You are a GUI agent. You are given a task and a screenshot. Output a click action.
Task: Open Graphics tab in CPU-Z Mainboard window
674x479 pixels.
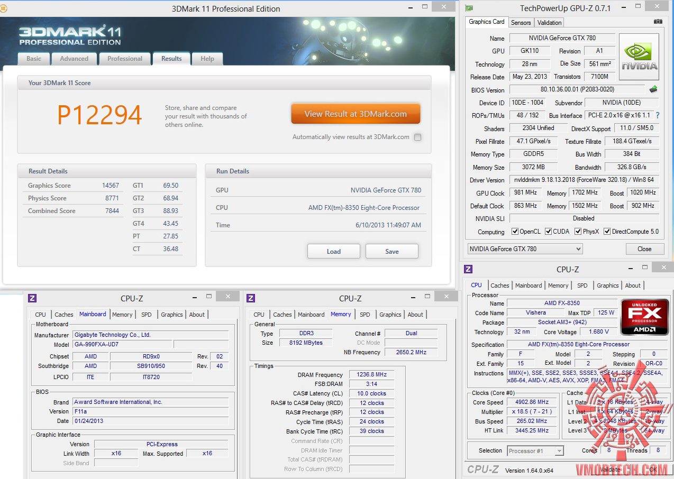(172, 315)
